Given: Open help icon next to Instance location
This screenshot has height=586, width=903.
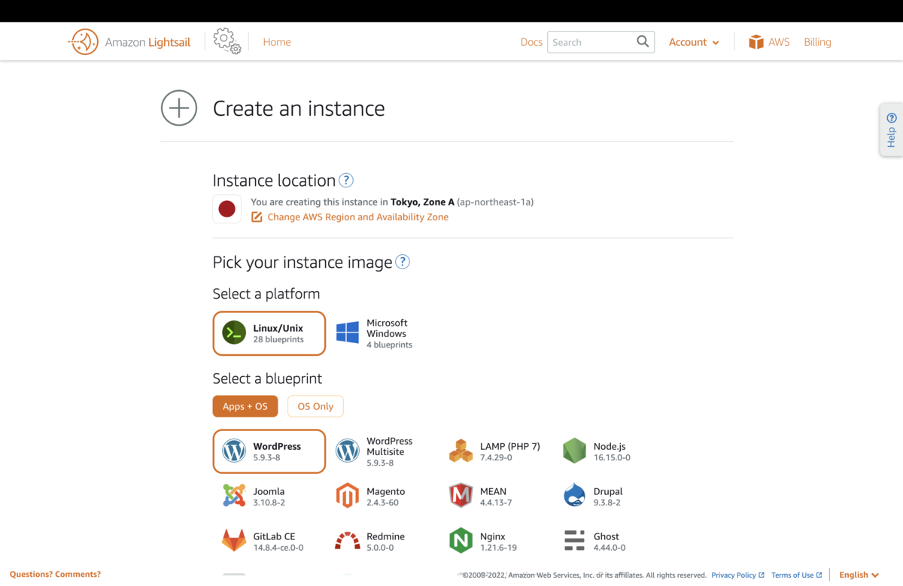Looking at the screenshot, I should coord(345,181).
